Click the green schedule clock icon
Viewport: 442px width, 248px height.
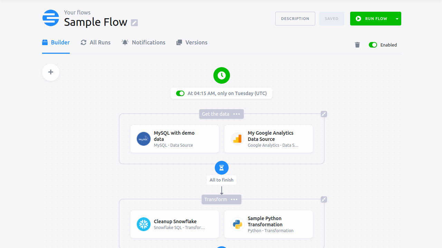coord(221,75)
